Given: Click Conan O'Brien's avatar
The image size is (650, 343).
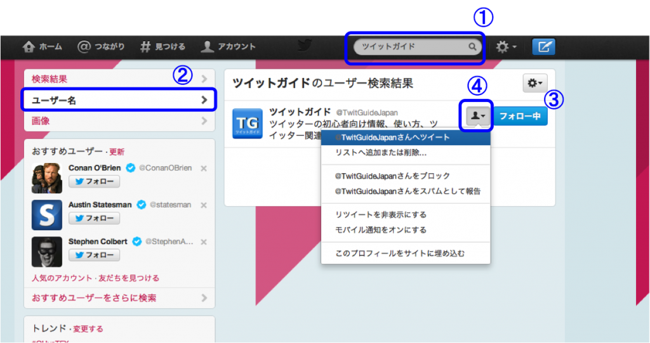Looking at the screenshot, I should pyautogui.click(x=47, y=178).
